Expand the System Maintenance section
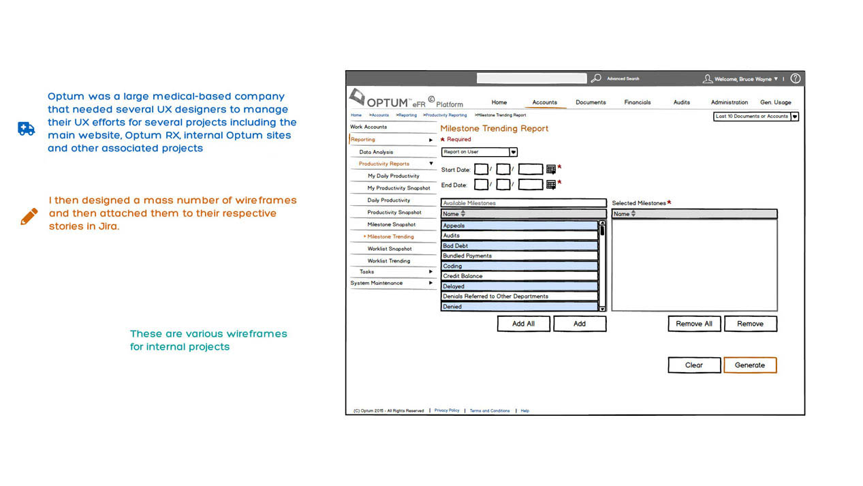The width and height of the screenshot is (863, 486). pyautogui.click(x=430, y=283)
